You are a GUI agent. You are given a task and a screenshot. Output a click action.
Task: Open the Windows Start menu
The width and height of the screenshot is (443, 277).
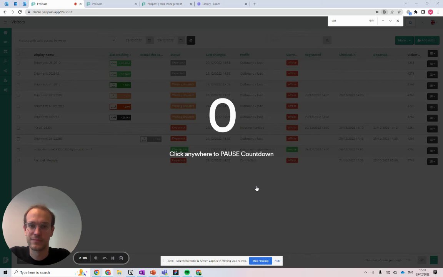(x=5, y=272)
